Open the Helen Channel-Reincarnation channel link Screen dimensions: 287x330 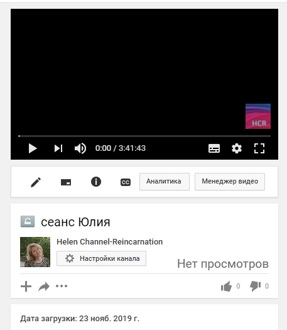109,242
